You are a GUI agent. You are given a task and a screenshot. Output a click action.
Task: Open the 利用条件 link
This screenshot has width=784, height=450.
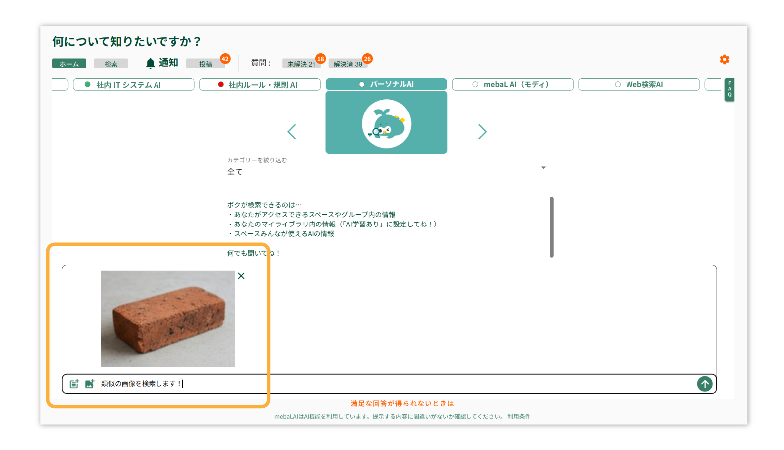pos(519,417)
